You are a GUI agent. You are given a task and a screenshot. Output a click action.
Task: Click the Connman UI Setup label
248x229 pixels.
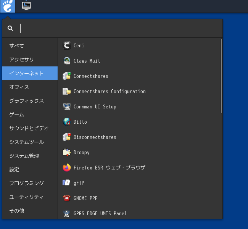click(95, 106)
